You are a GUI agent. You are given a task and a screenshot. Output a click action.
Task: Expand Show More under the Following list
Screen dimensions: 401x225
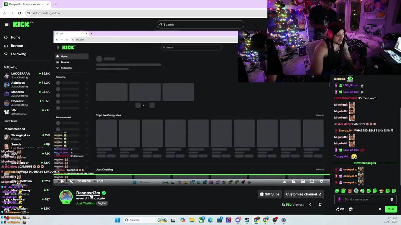[x=11, y=121]
